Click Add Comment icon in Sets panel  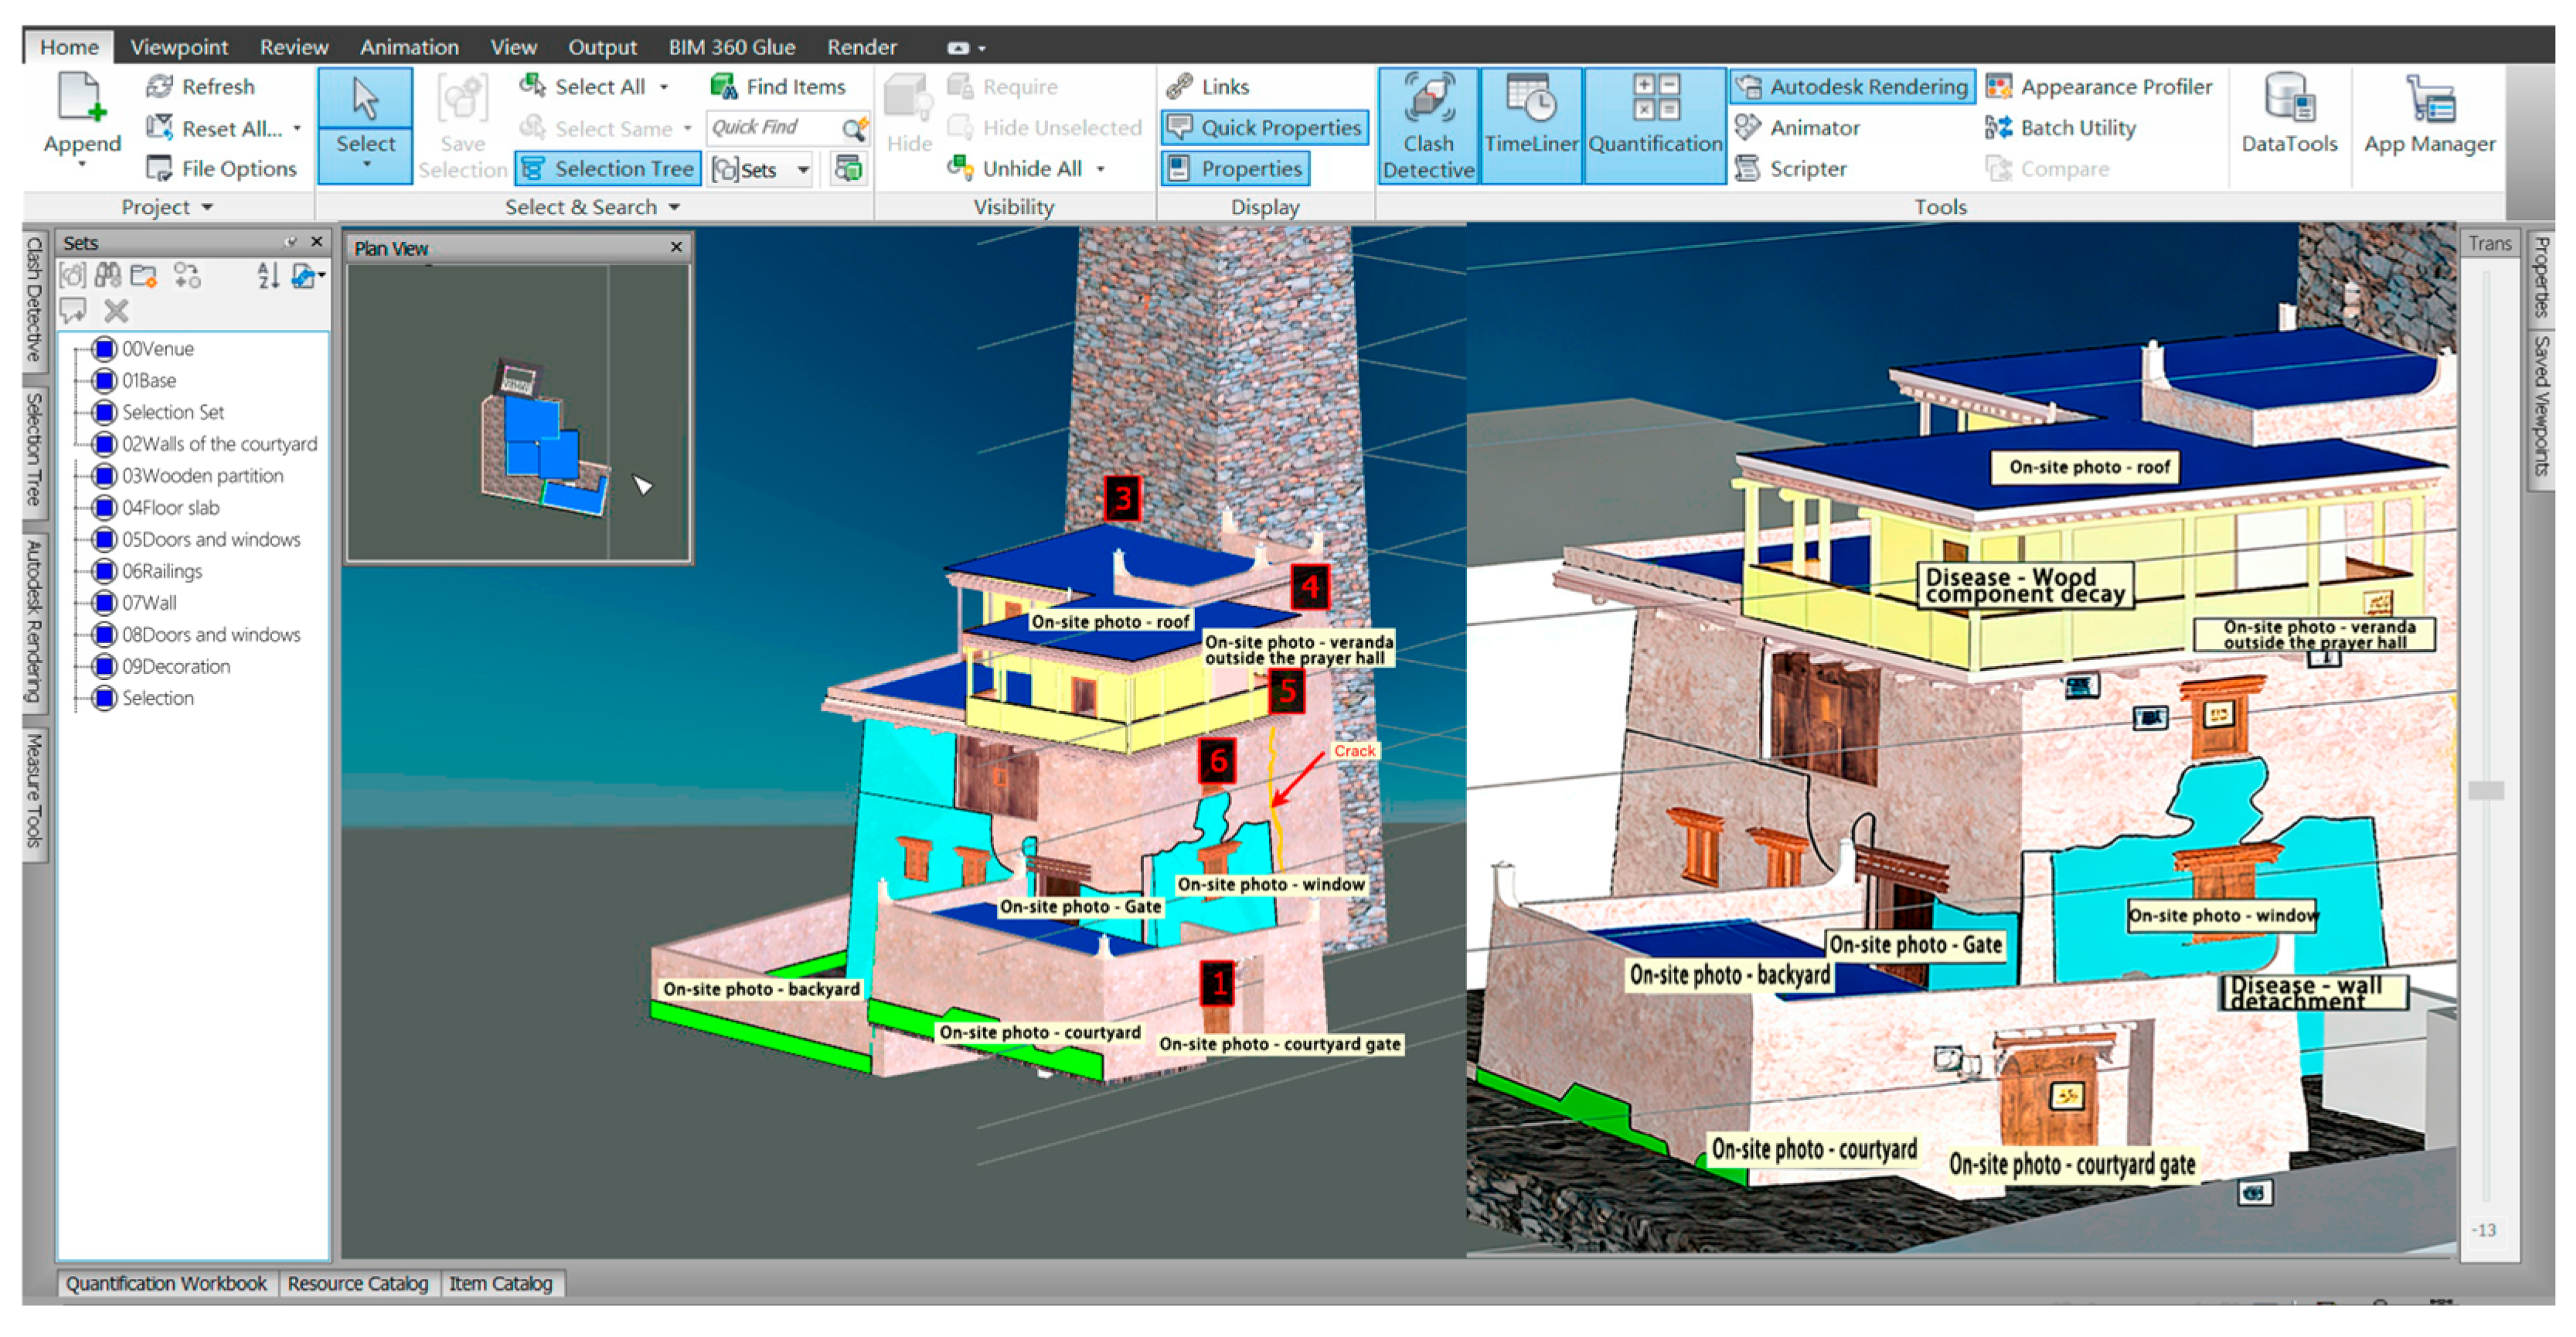pyautogui.click(x=73, y=310)
